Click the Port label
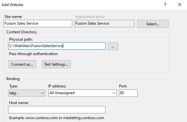Viewport: 187px width, 122px height. click(x=123, y=86)
